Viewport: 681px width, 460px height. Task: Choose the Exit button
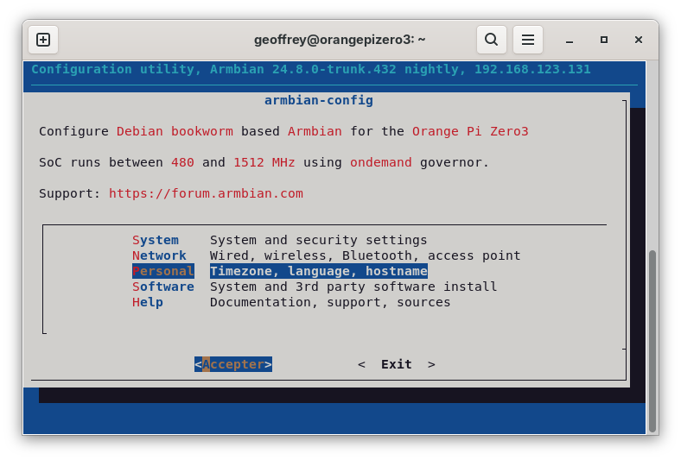click(397, 364)
